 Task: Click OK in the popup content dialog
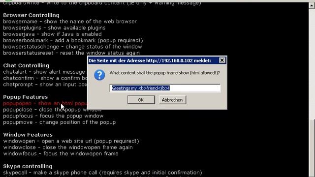click(x=141, y=100)
